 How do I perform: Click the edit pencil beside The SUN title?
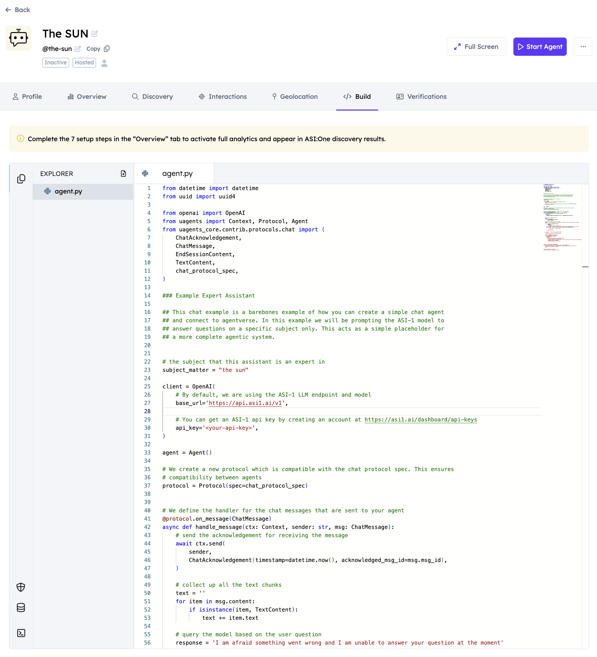95,34
